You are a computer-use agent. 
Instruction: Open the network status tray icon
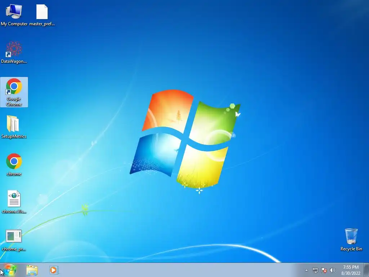[x=315, y=270]
